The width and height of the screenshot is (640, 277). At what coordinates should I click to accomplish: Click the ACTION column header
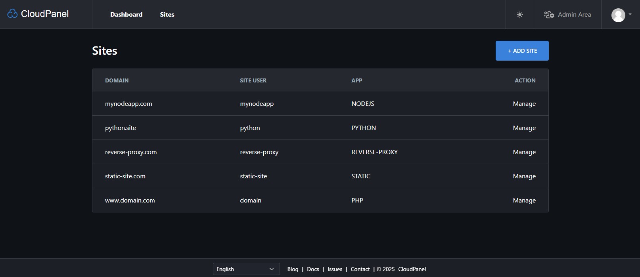[x=525, y=80]
